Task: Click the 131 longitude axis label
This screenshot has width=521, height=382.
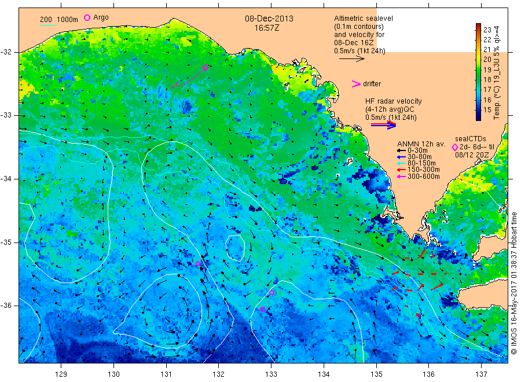Action: 166,374
